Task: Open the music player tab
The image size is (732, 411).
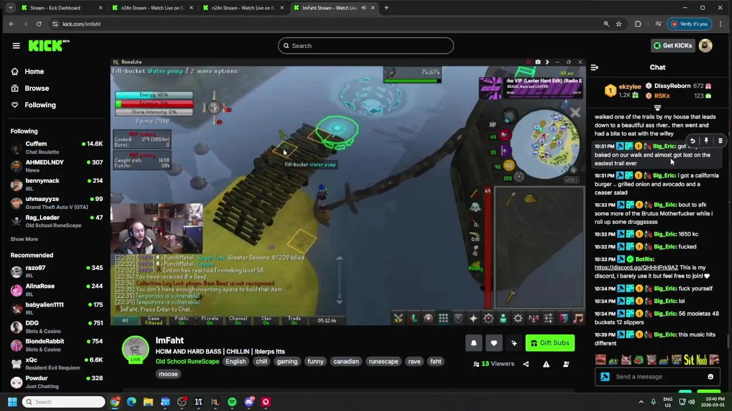Action: [578, 319]
